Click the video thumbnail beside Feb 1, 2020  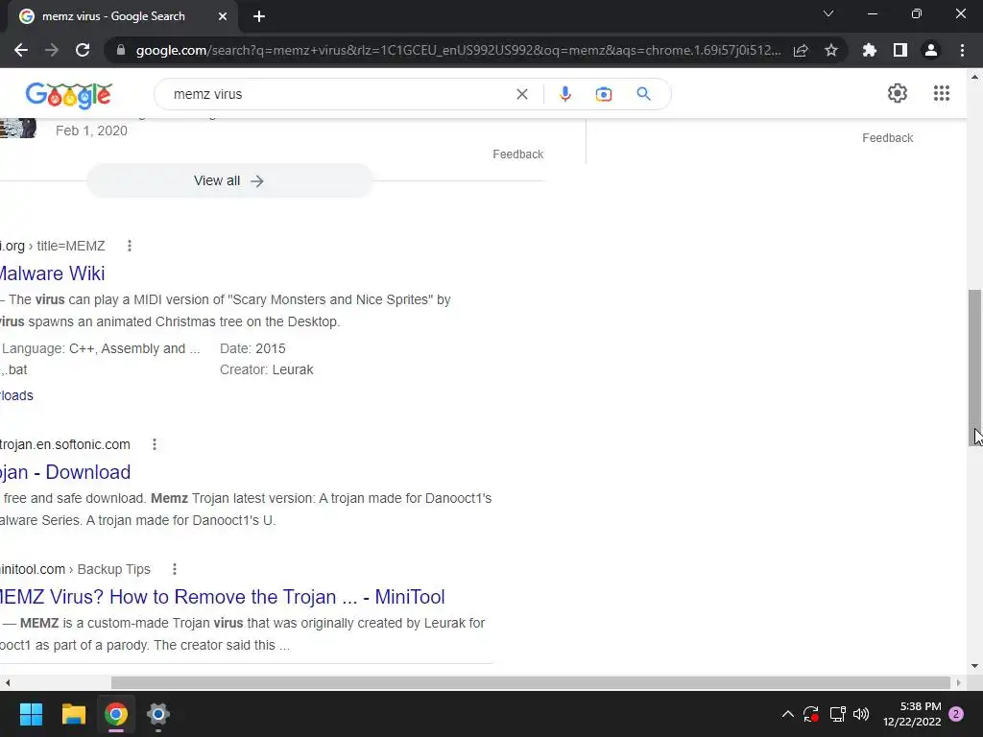point(18,128)
